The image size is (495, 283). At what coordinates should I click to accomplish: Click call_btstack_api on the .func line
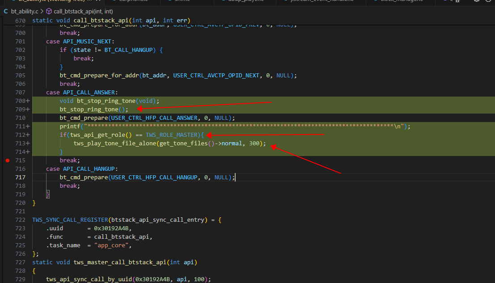(x=122, y=237)
